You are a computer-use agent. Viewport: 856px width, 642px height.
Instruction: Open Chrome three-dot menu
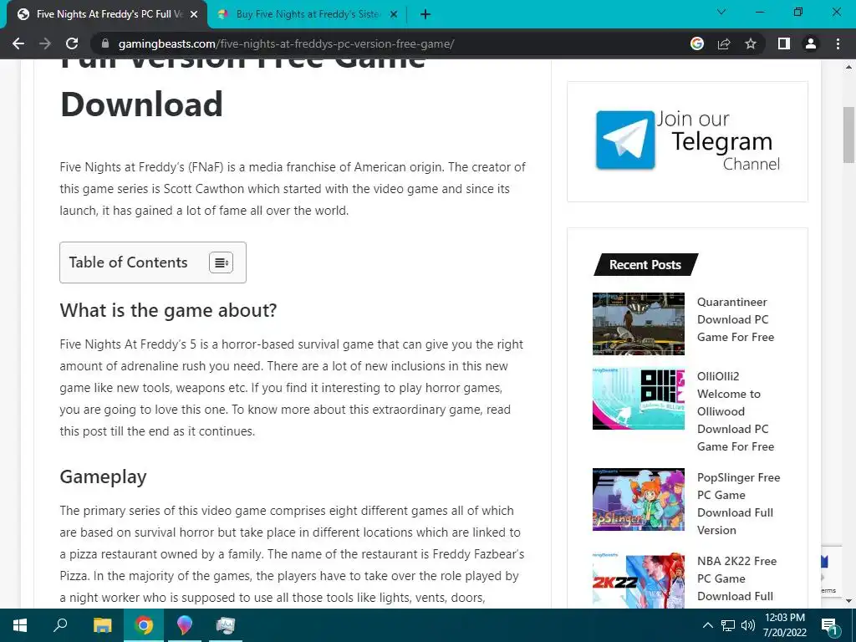pos(838,43)
